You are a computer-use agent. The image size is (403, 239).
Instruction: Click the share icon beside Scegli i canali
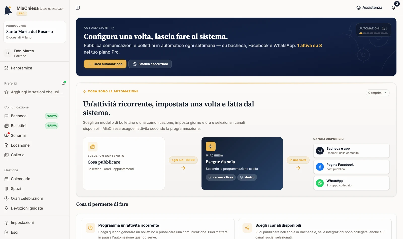(247, 228)
